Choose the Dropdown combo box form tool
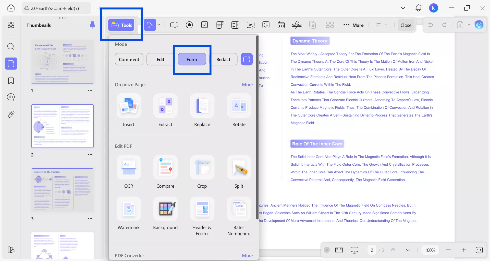 [x=220, y=25]
